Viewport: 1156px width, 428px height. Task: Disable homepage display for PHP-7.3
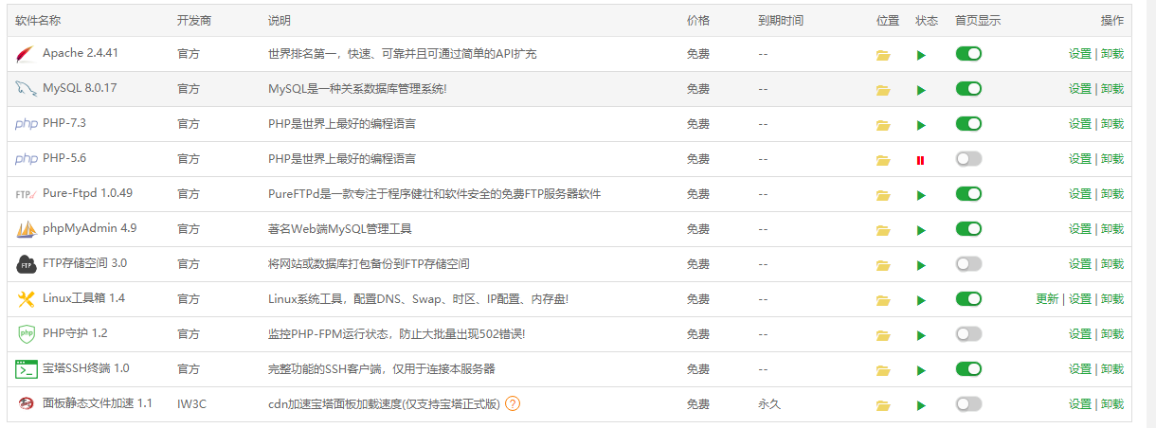(x=968, y=124)
